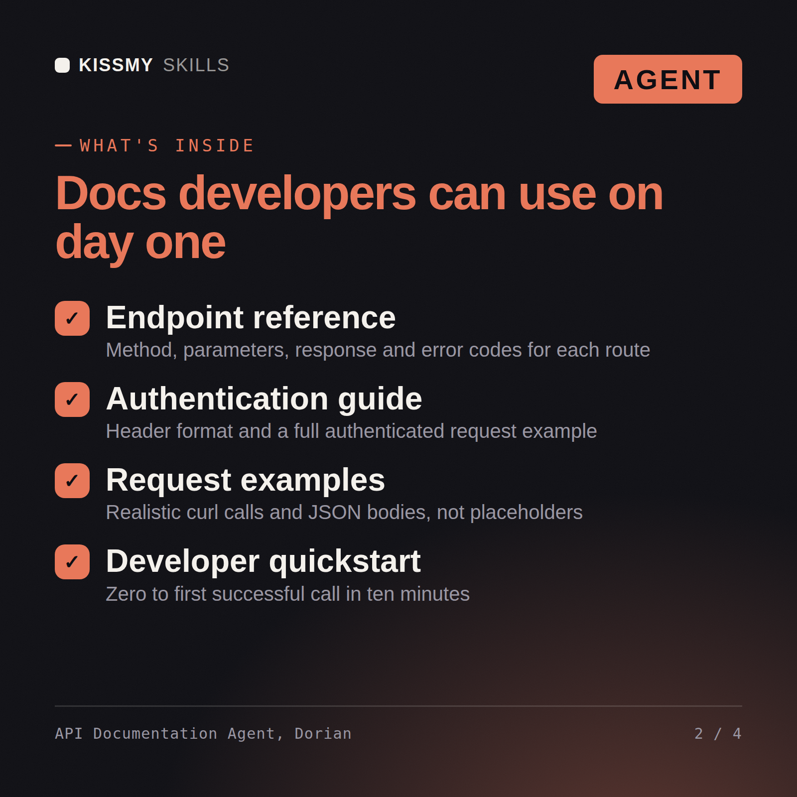
Task: Click the white KISSMY logo square
Action: pyautogui.click(x=62, y=65)
